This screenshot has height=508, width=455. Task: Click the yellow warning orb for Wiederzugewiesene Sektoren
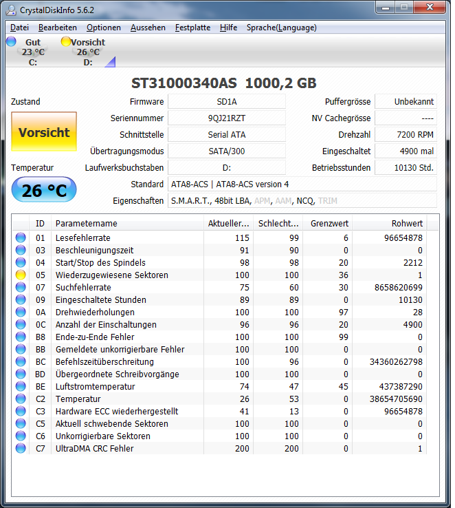click(21, 275)
